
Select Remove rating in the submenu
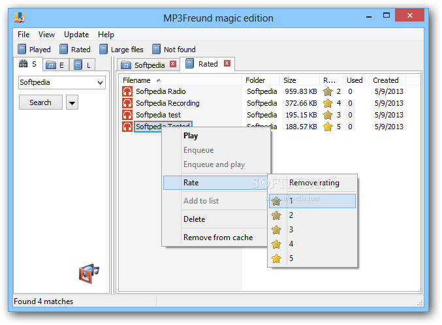(x=312, y=183)
